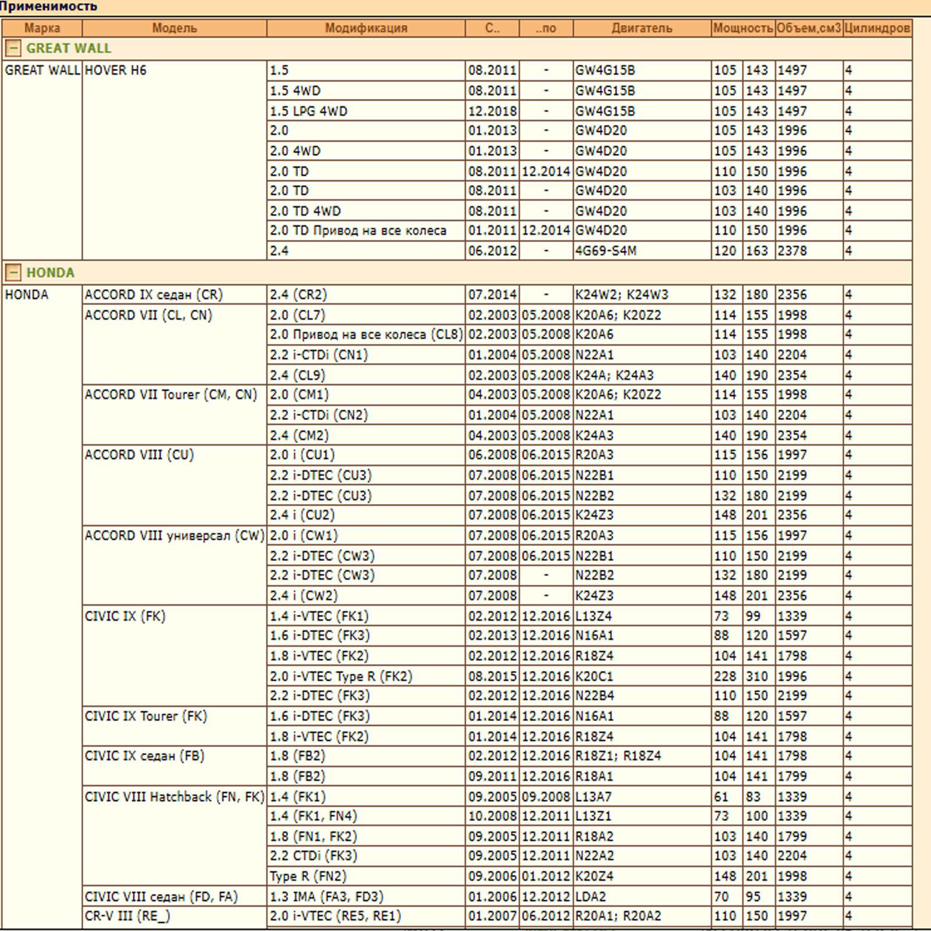This screenshot has width=931, height=931.
Task: Click the HONDA group heading
Action: [x=51, y=272]
